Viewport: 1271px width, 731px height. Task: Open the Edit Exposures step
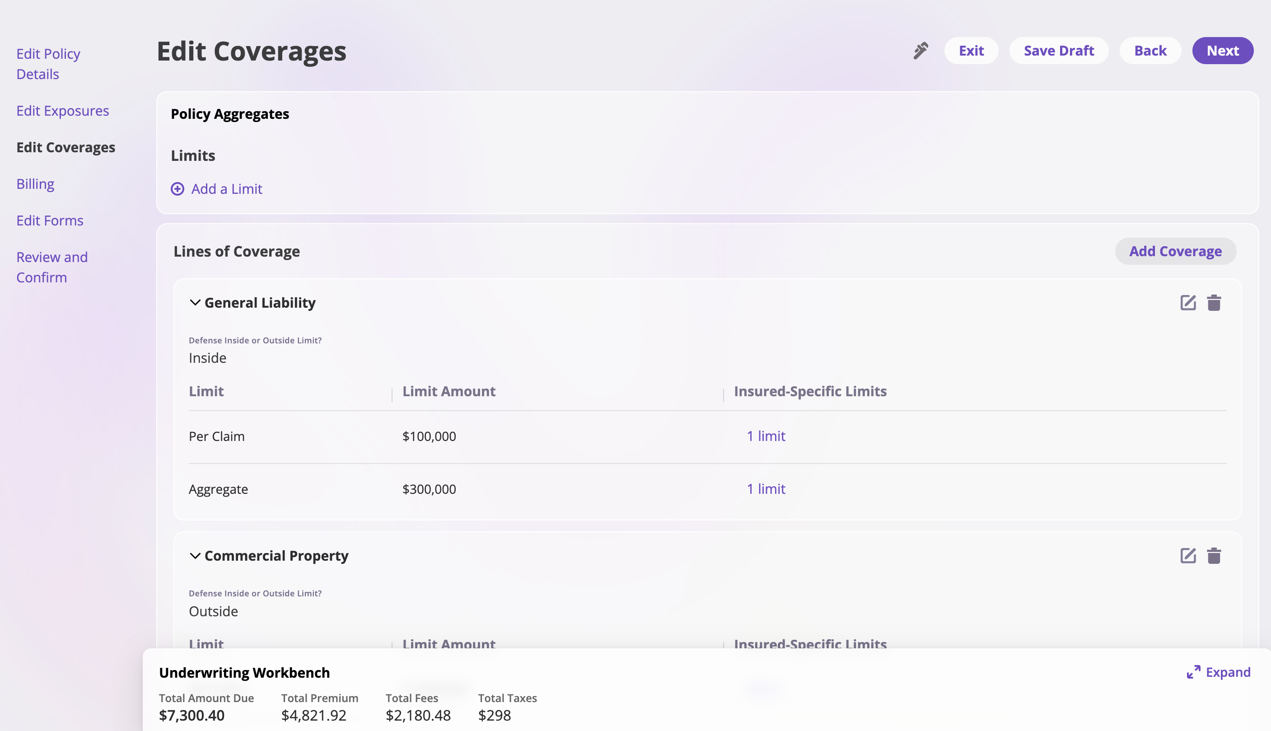coord(63,110)
